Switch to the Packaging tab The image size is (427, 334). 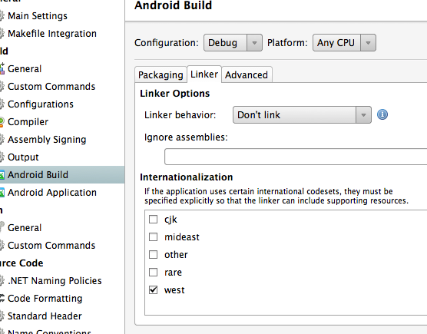(x=161, y=74)
